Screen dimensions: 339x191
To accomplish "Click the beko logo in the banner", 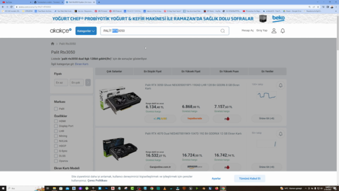I will [x=278, y=19].
